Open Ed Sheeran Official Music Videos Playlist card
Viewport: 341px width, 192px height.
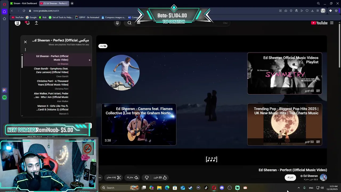(285, 73)
